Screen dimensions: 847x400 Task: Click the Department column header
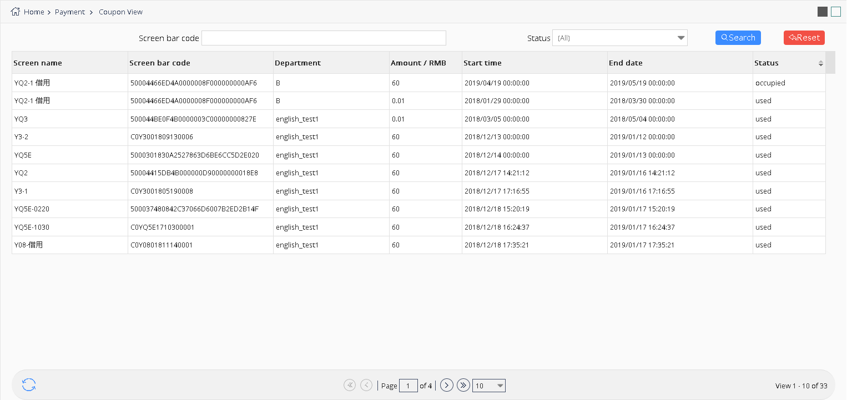tap(331, 63)
